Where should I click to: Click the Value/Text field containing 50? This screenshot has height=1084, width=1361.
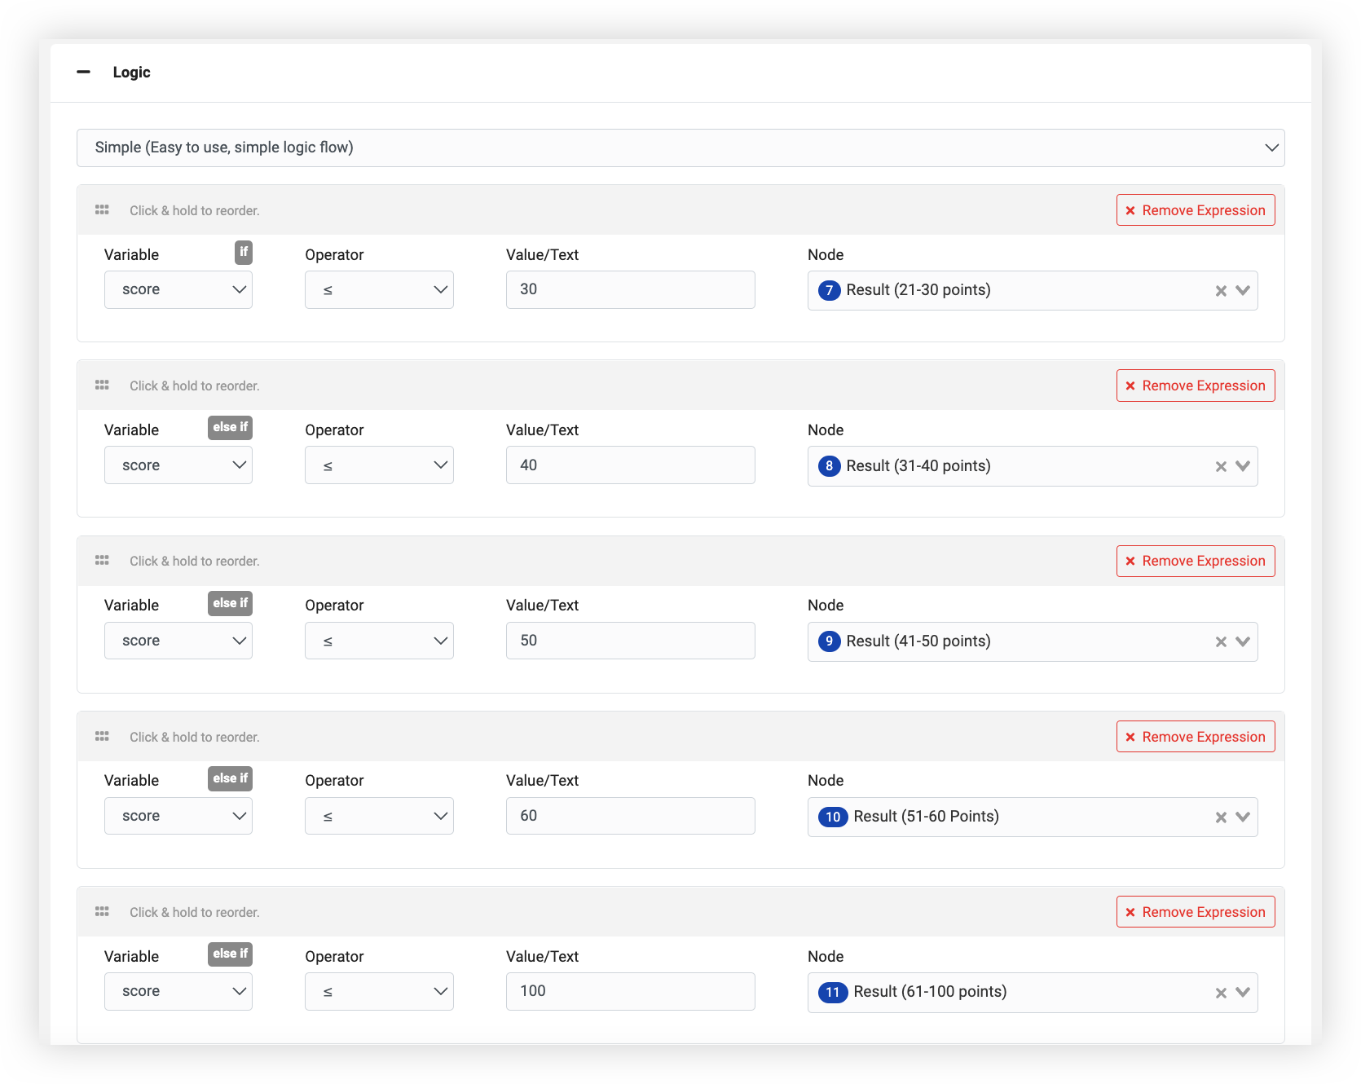point(631,641)
